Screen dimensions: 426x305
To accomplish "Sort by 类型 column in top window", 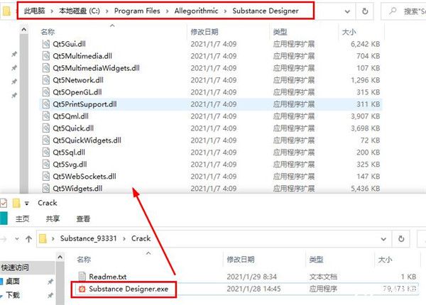I will coord(280,32).
